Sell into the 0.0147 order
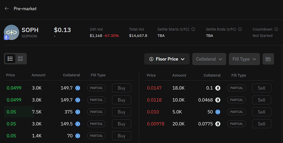Viewport: 283px width, 143px height. pyautogui.click(x=261, y=88)
